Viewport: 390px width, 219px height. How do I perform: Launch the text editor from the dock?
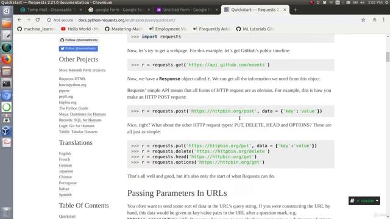tap(7, 36)
